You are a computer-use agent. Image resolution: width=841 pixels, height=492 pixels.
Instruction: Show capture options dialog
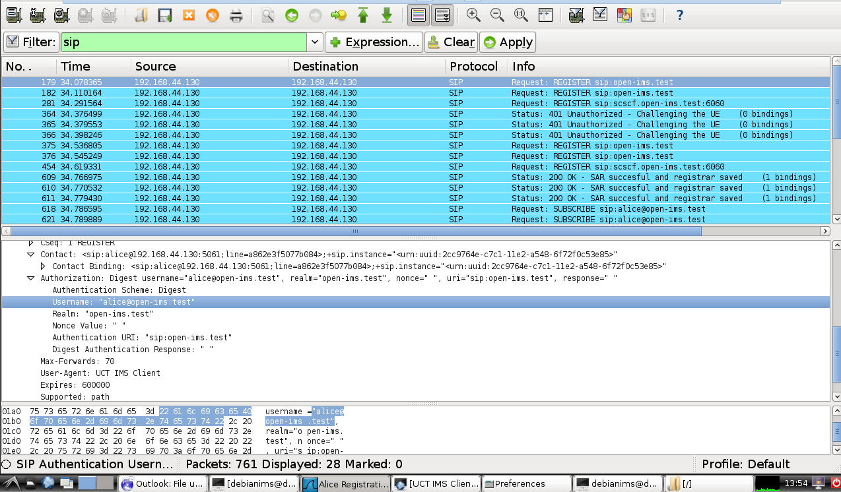(x=38, y=15)
